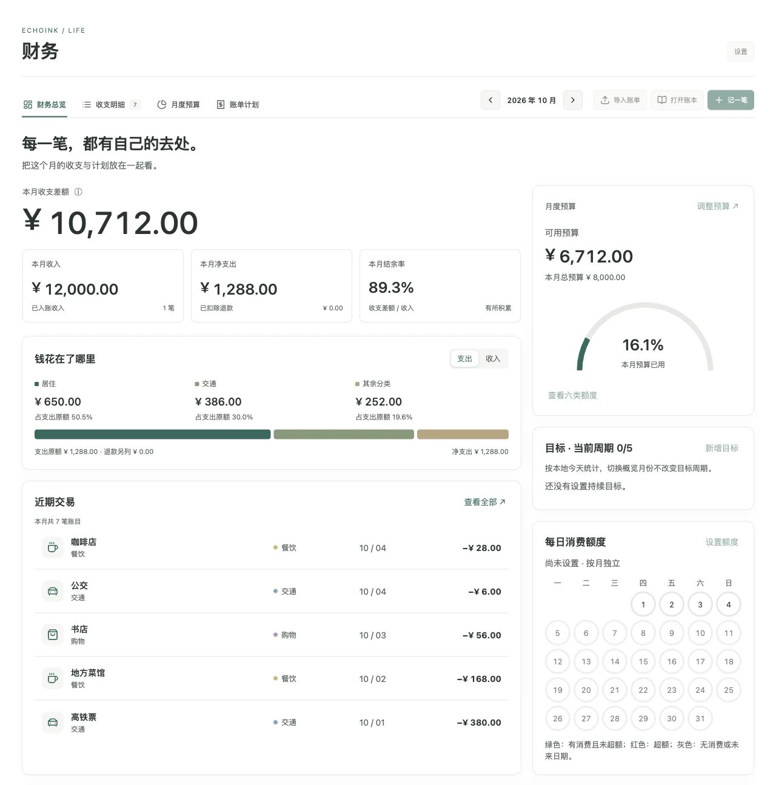
Task: Click the 本月收入 card
Action: [103, 286]
